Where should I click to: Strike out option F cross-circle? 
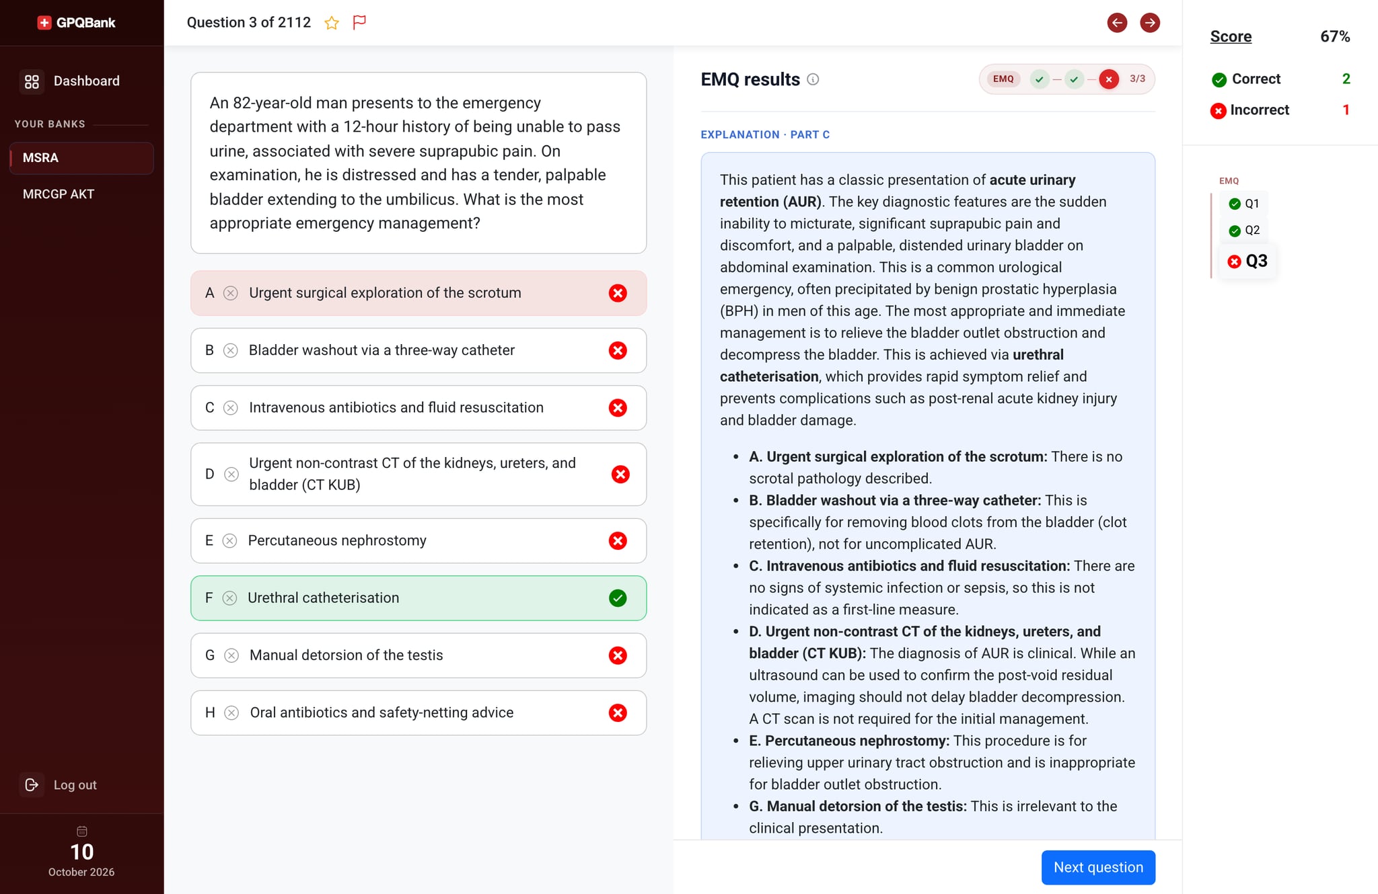[x=229, y=598]
